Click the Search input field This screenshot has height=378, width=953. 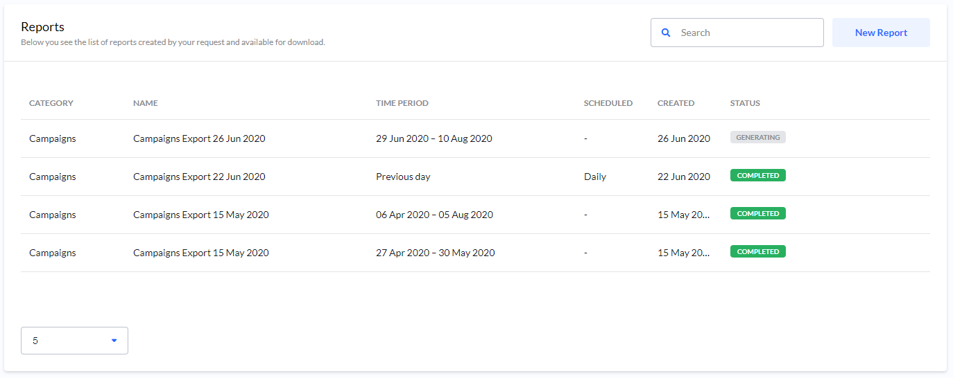coord(746,33)
